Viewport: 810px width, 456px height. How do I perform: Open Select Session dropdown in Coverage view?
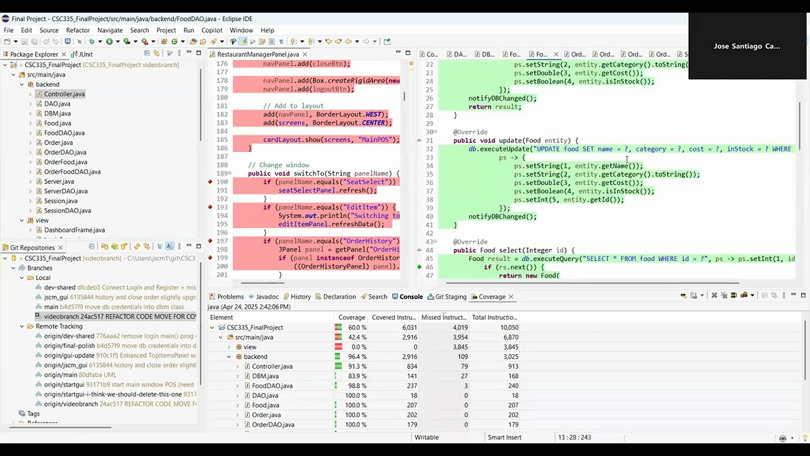click(752, 295)
